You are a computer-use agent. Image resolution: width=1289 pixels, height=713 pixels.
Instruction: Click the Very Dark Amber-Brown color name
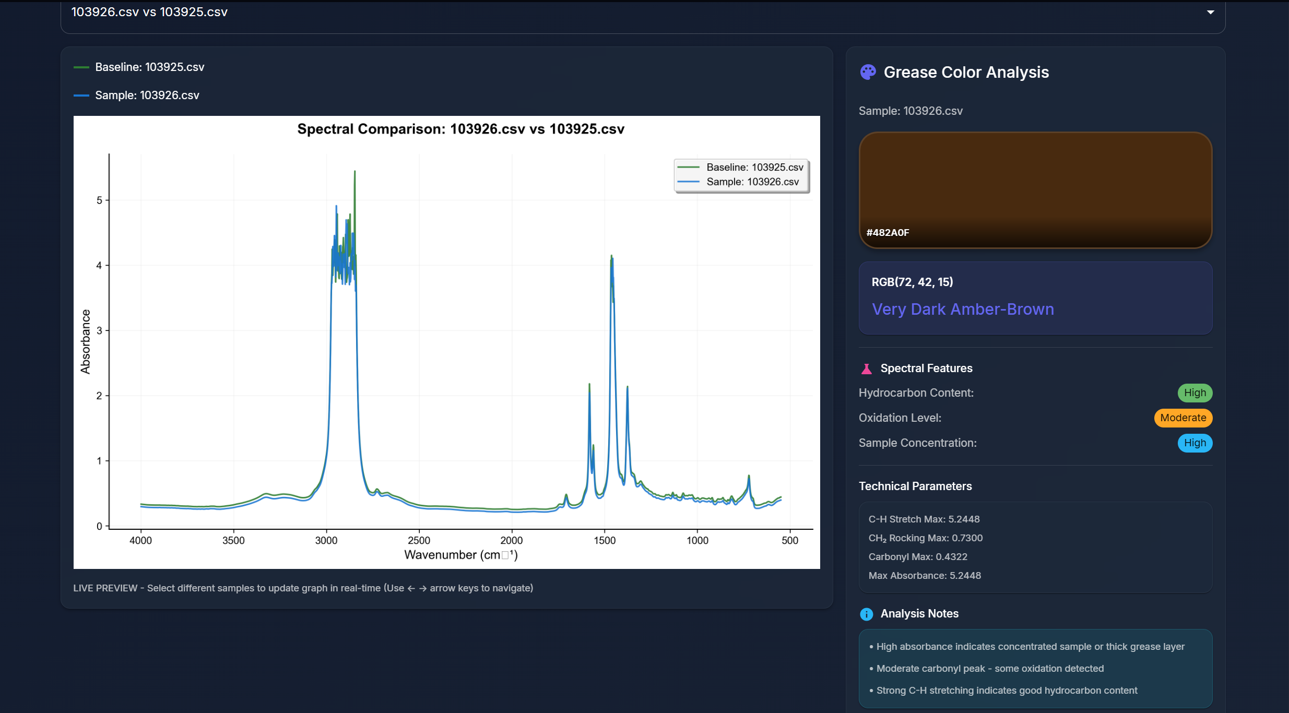pyautogui.click(x=963, y=310)
